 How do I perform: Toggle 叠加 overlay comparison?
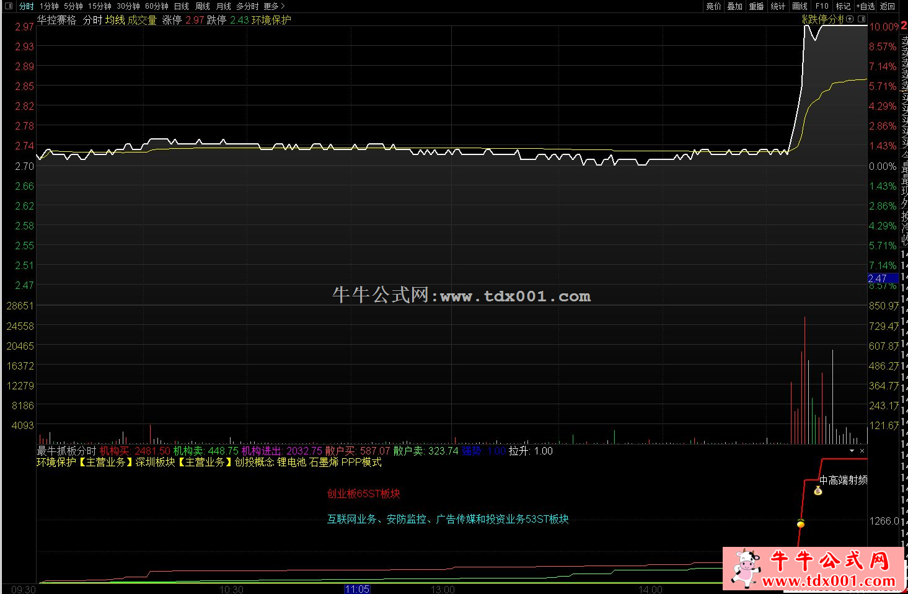(734, 6)
